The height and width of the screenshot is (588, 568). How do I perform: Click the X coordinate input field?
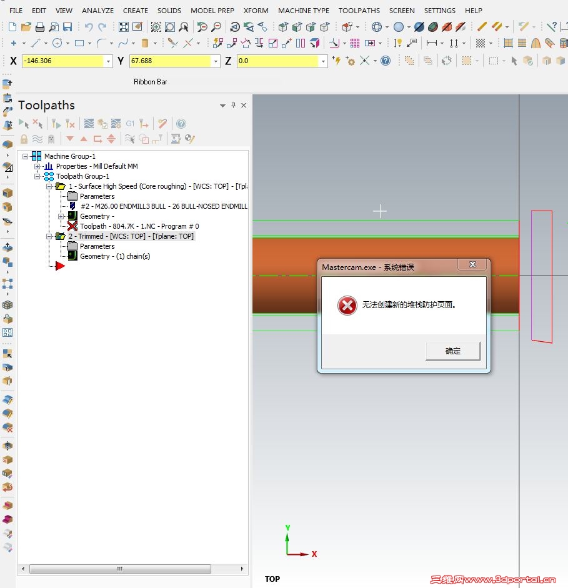(x=62, y=61)
